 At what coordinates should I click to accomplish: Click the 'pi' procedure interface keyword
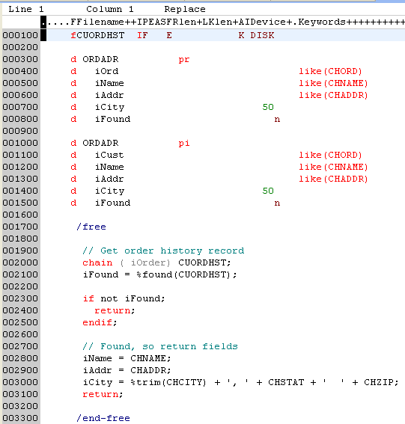pos(184,143)
